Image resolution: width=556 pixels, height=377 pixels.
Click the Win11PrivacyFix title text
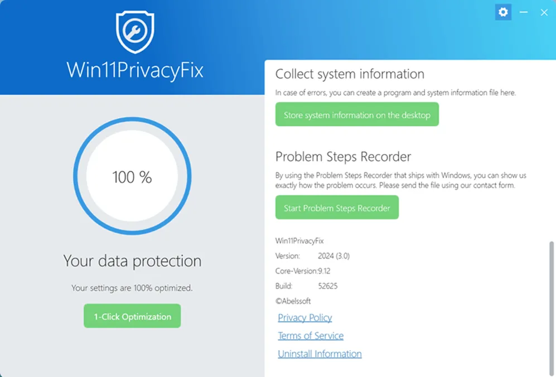coord(135,70)
